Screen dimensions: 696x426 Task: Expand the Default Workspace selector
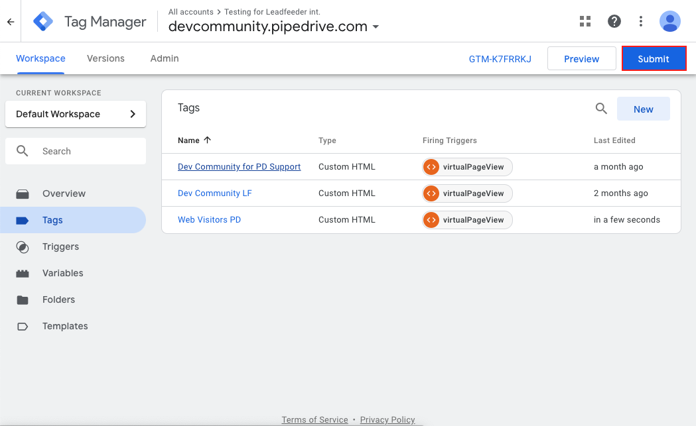point(76,114)
